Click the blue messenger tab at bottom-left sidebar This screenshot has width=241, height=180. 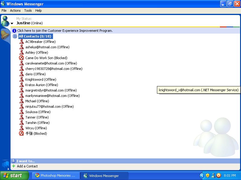5,165
